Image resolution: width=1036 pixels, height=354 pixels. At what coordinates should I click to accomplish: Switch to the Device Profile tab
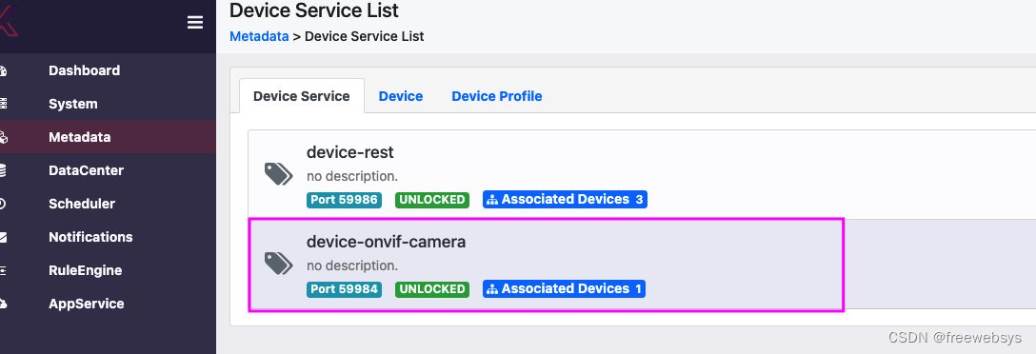click(497, 96)
